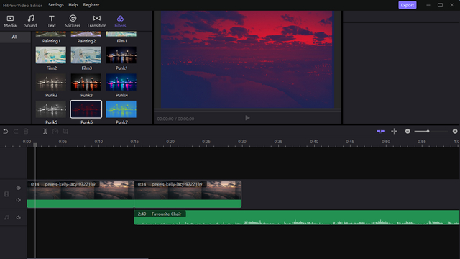Zoom out timeline with minus icon
Image resolution: width=460 pixels, height=259 pixels.
tap(408, 131)
